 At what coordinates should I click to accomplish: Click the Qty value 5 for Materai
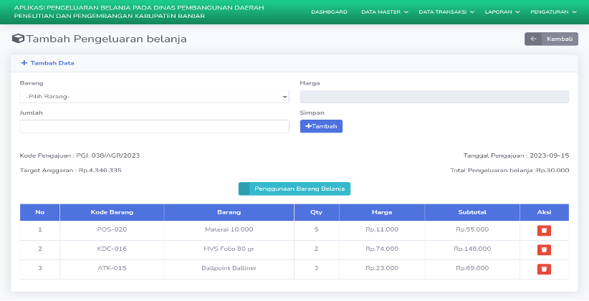(316, 229)
